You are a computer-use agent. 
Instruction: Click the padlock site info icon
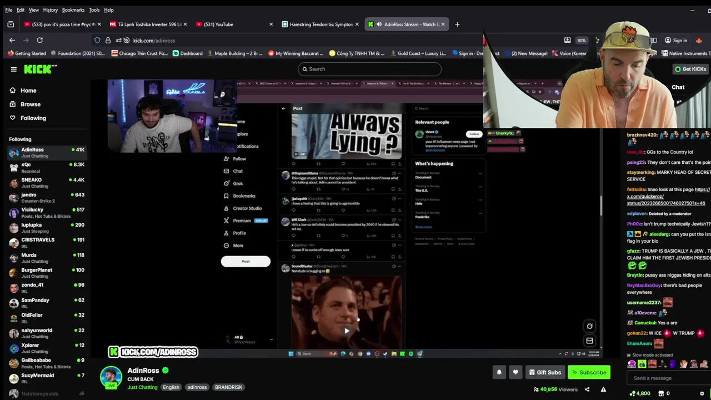[x=108, y=41]
